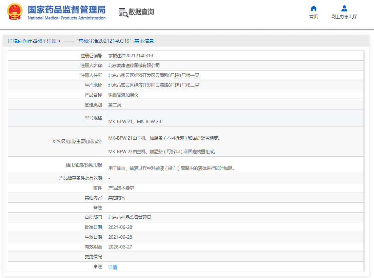This screenshot has width=374, height=278.
Task: Open the 产品技术要求 attachment
Action: click(x=121, y=188)
